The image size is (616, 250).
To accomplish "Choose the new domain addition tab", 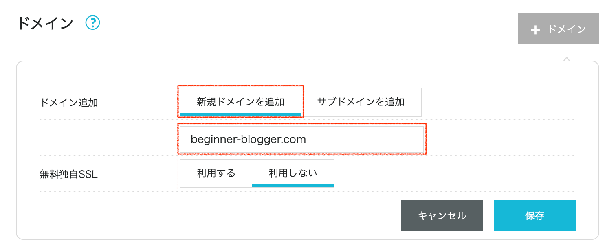I will click(240, 102).
